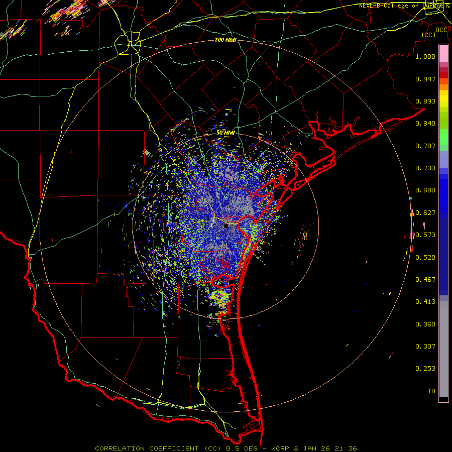
Task: Click the TH threshold label
Action: [x=431, y=391]
